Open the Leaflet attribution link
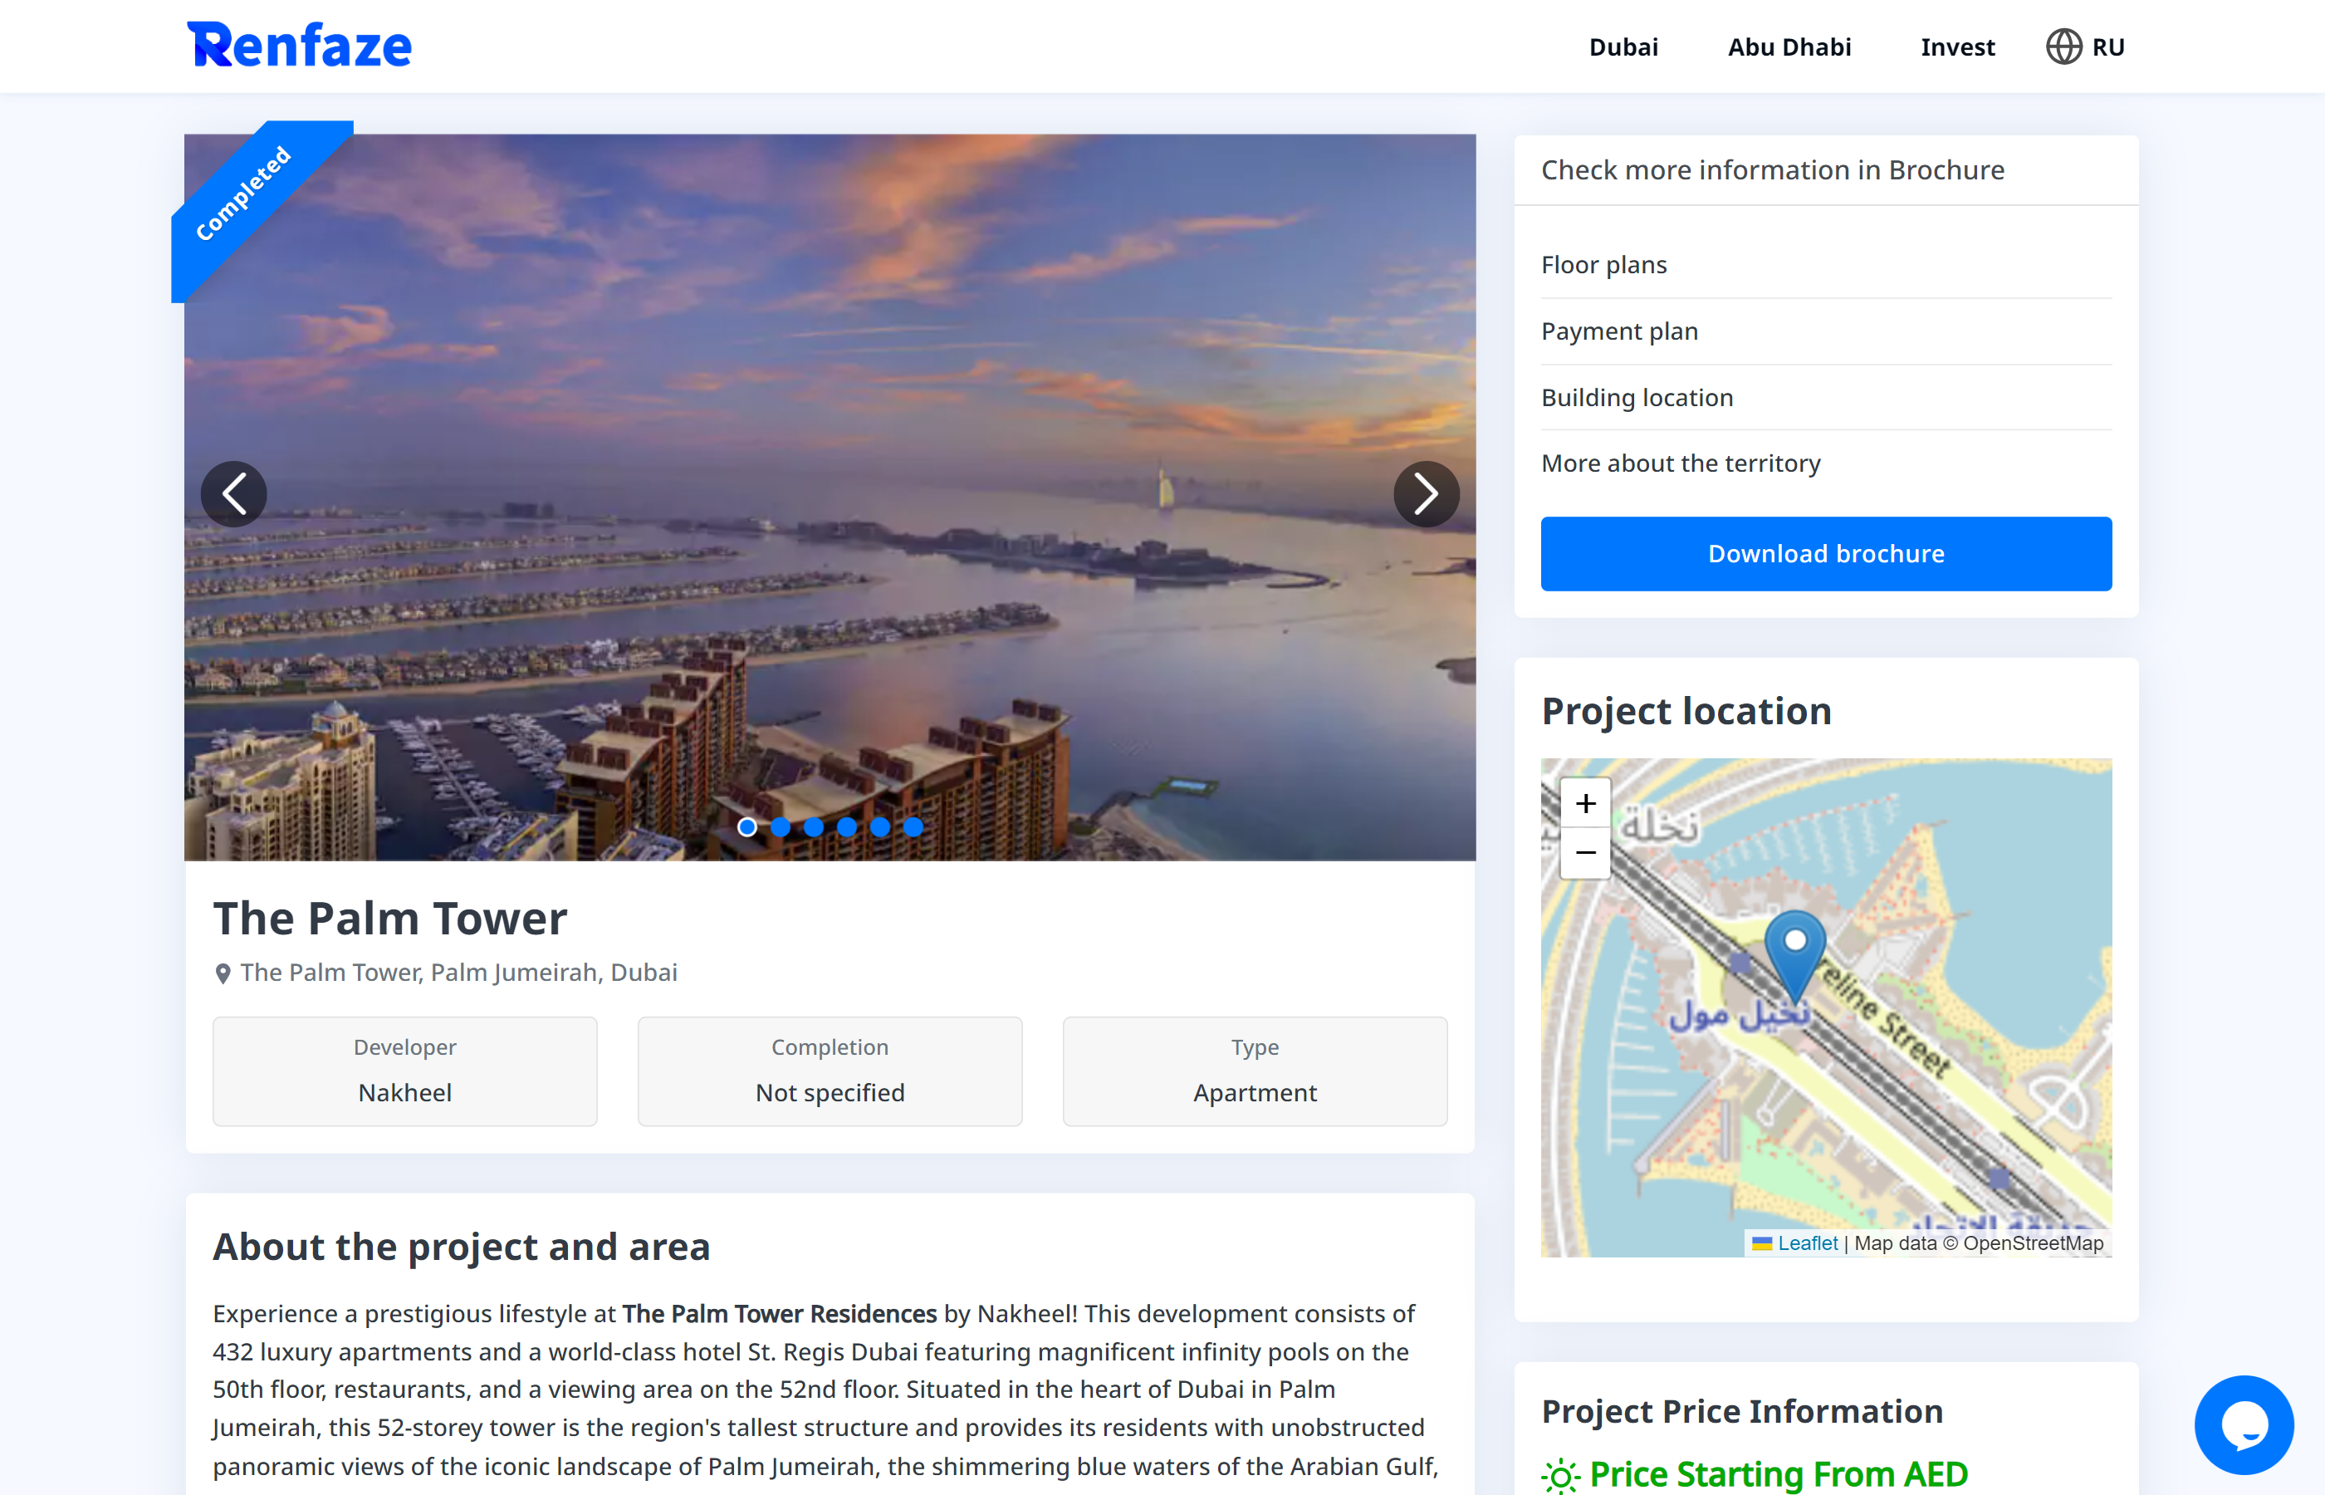2325x1495 pixels. pyautogui.click(x=1808, y=1243)
